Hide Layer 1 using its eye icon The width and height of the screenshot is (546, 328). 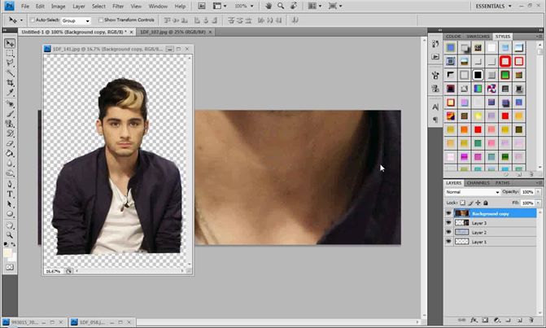448,241
